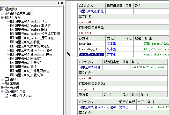Expand the 窗口 tree node
The height and width of the screenshot is (115, 169).
[2, 79]
